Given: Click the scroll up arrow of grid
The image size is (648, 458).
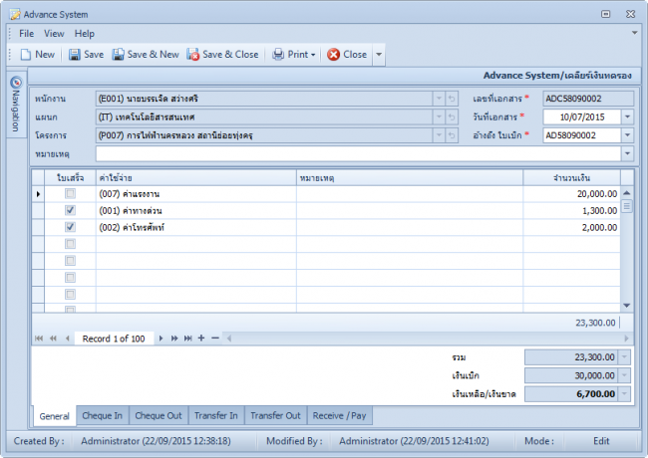Looking at the screenshot, I should pyautogui.click(x=627, y=193).
